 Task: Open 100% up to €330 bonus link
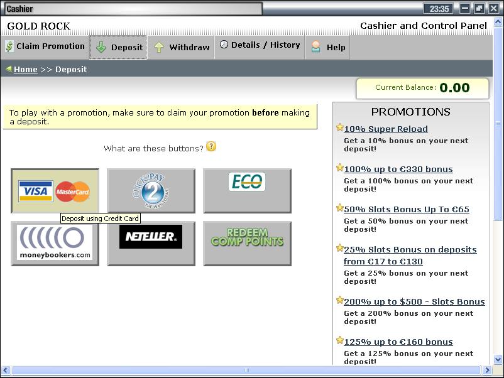click(398, 169)
